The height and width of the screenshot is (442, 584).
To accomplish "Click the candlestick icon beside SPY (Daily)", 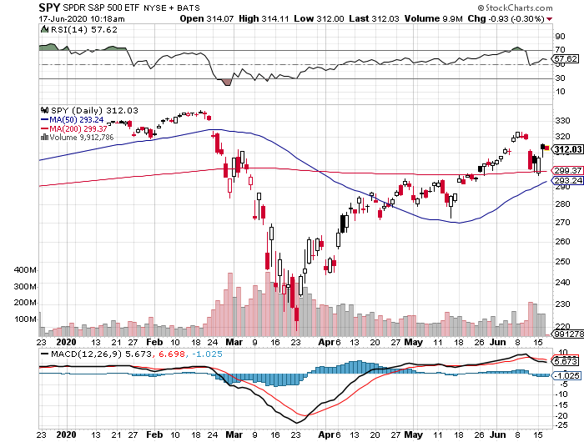I will coord(45,110).
